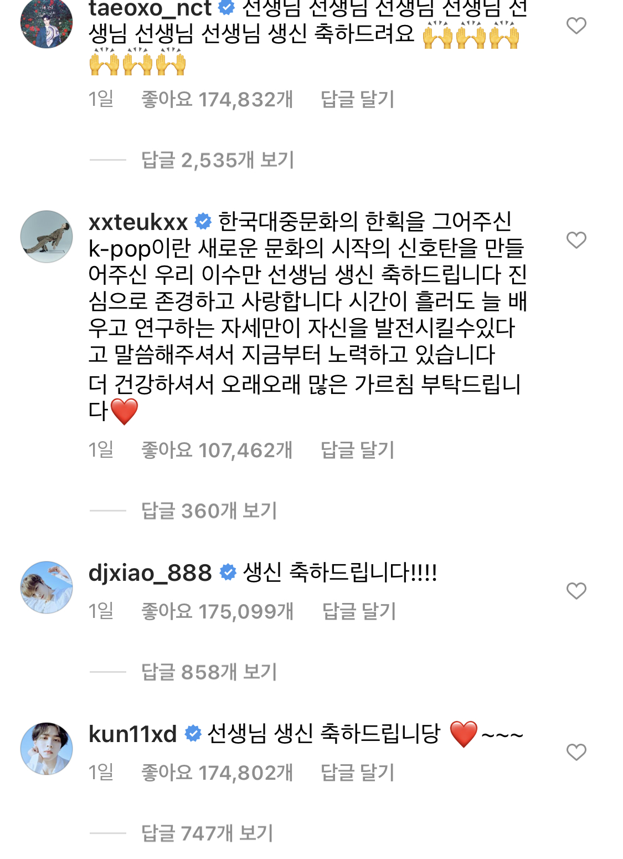Viewport: 623px width, 859px height.
Task: Open the xxteukxx username link
Action: (138, 222)
